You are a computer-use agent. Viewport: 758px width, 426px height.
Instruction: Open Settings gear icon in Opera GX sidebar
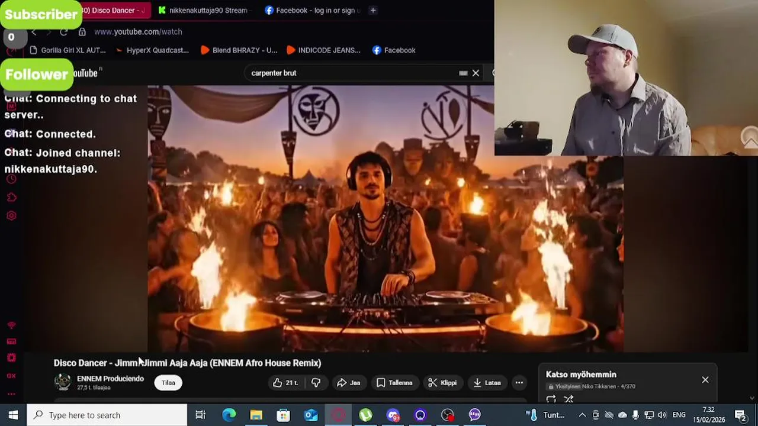[11, 215]
